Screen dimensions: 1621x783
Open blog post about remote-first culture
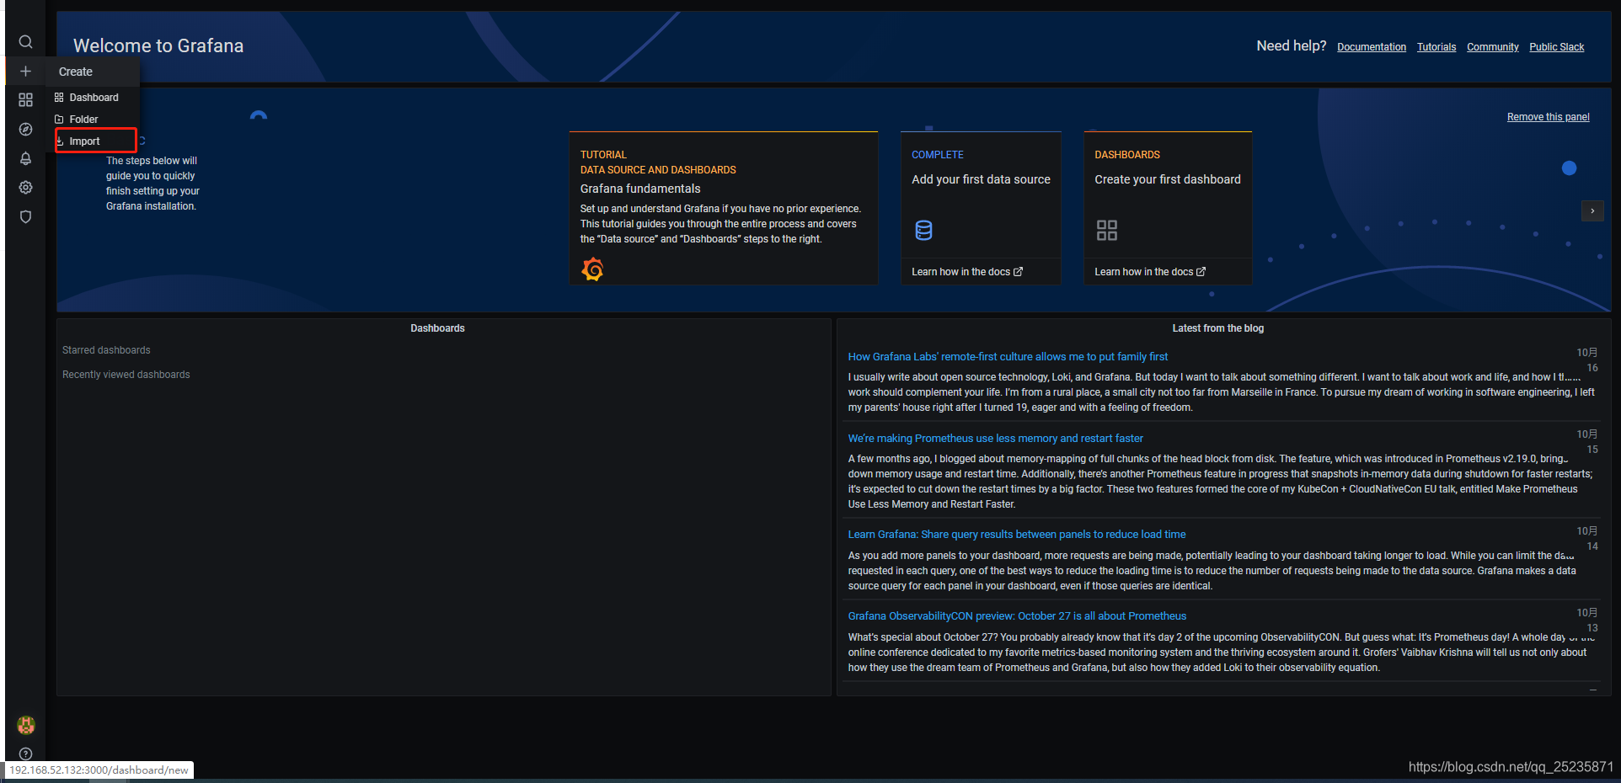(1007, 357)
